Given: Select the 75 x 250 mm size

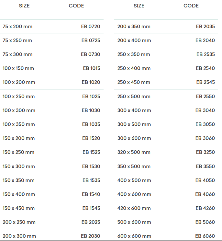Looking at the screenshot, I should pos(17,40).
